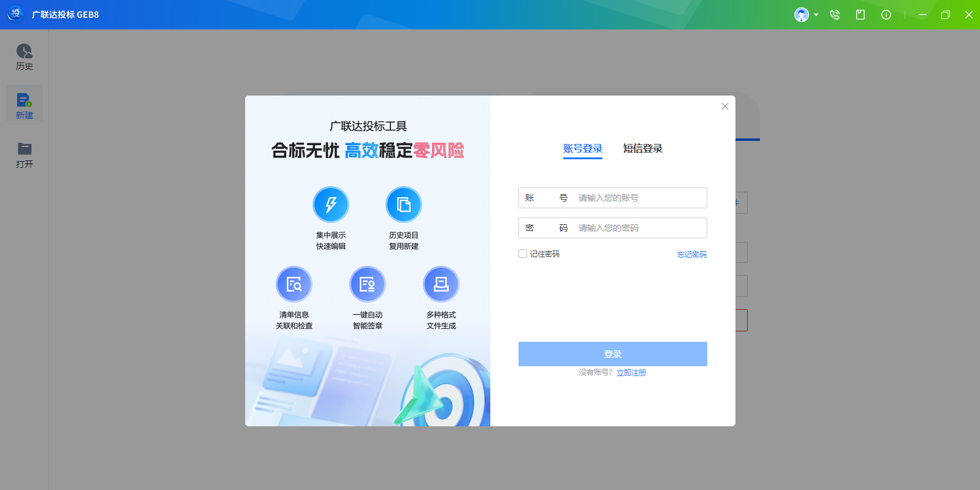
Task: Click the 一键自动 智能签章 feature icon
Action: (368, 284)
